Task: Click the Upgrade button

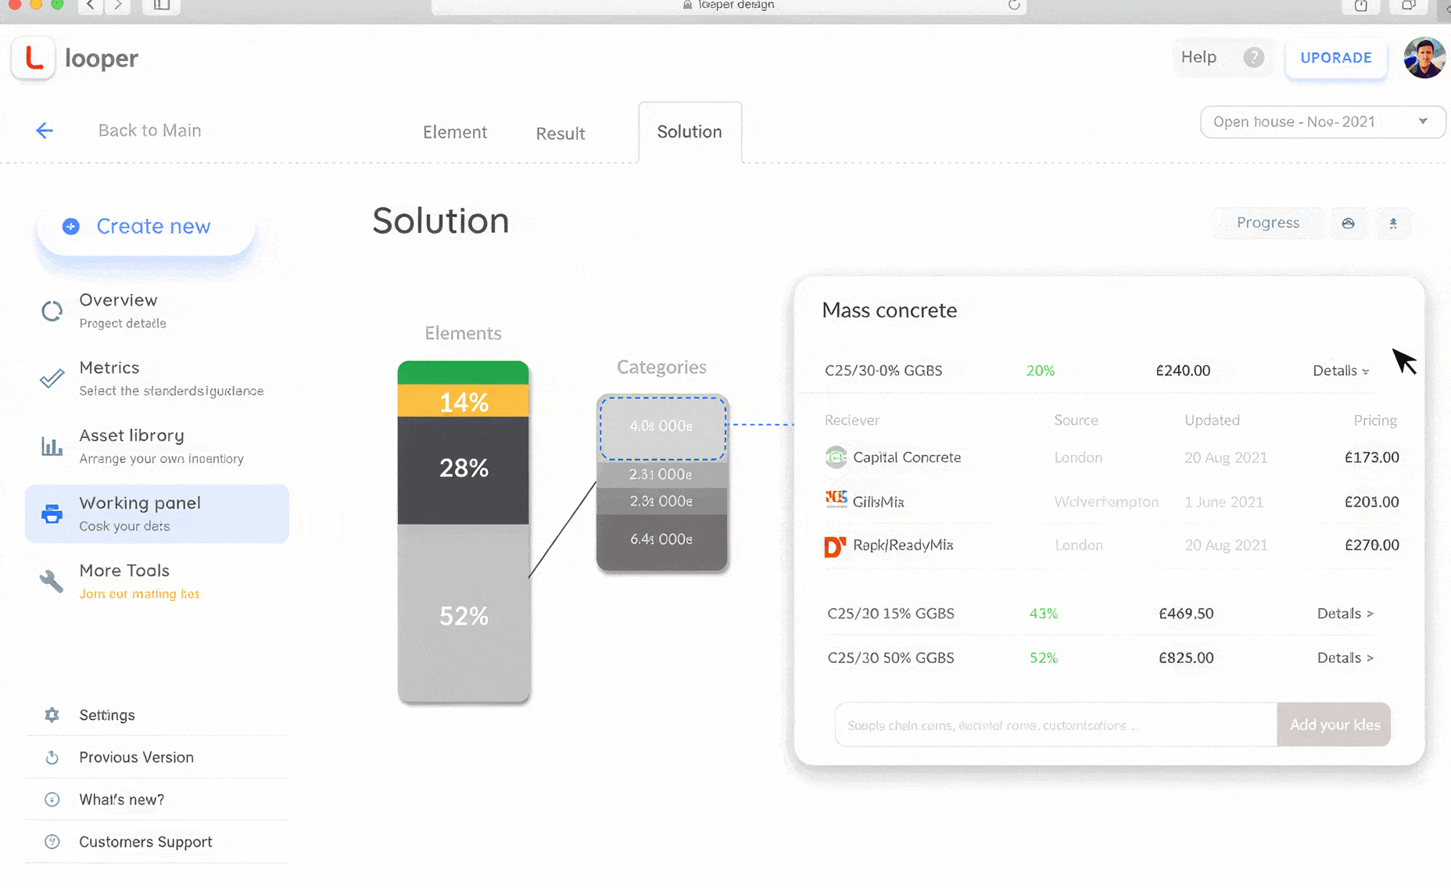Action: click(1335, 58)
